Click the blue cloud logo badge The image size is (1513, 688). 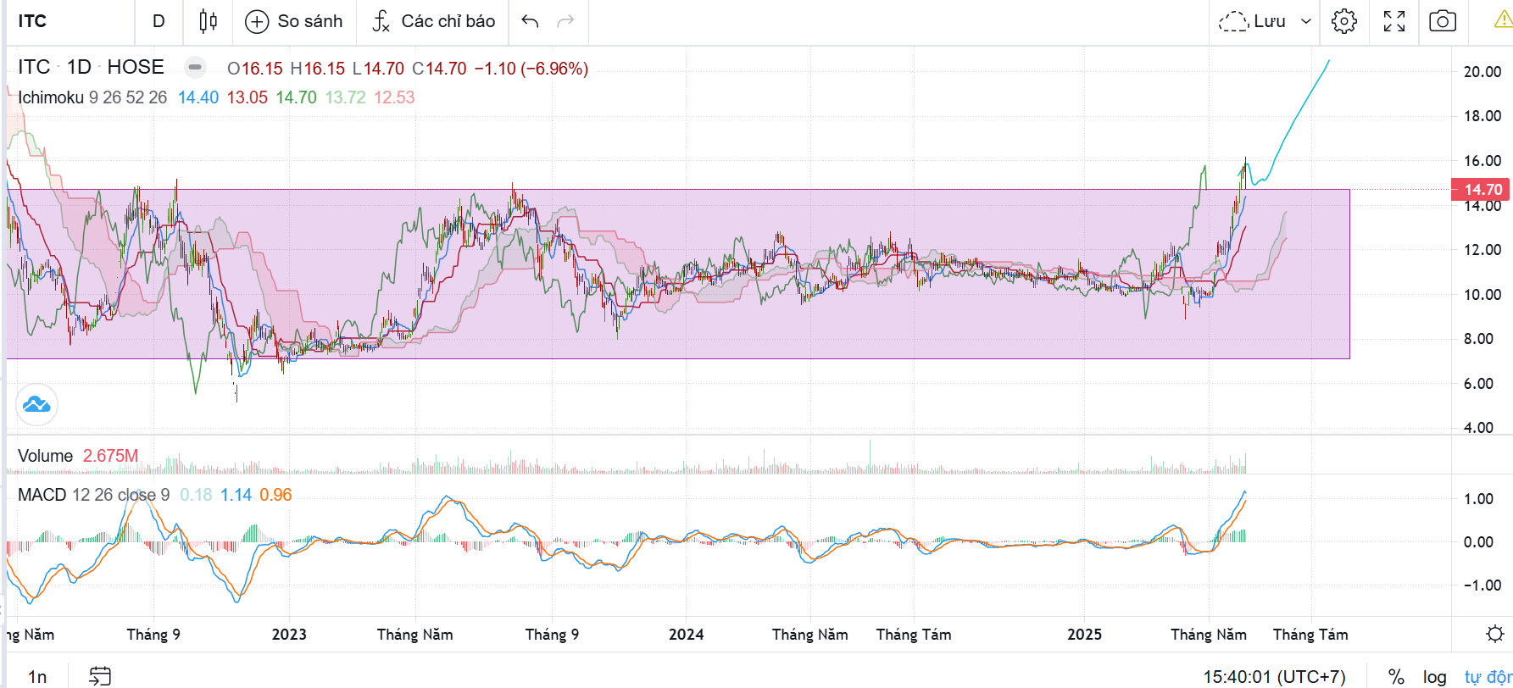click(x=36, y=404)
